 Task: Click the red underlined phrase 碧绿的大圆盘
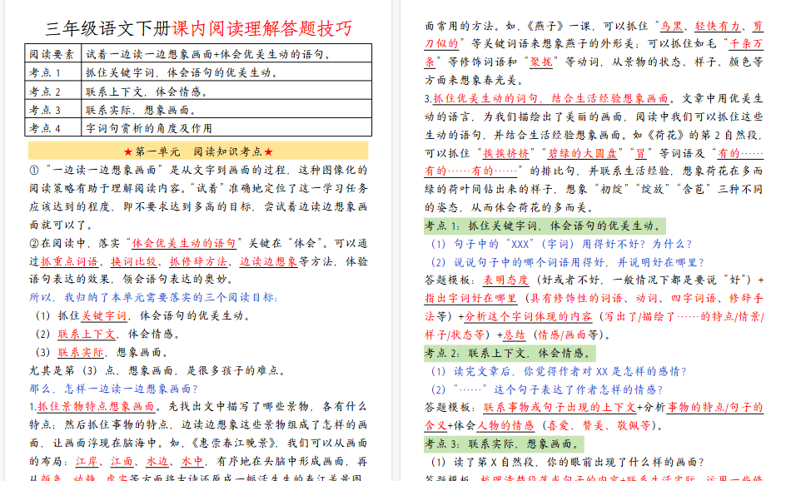pyautogui.click(x=583, y=153)
